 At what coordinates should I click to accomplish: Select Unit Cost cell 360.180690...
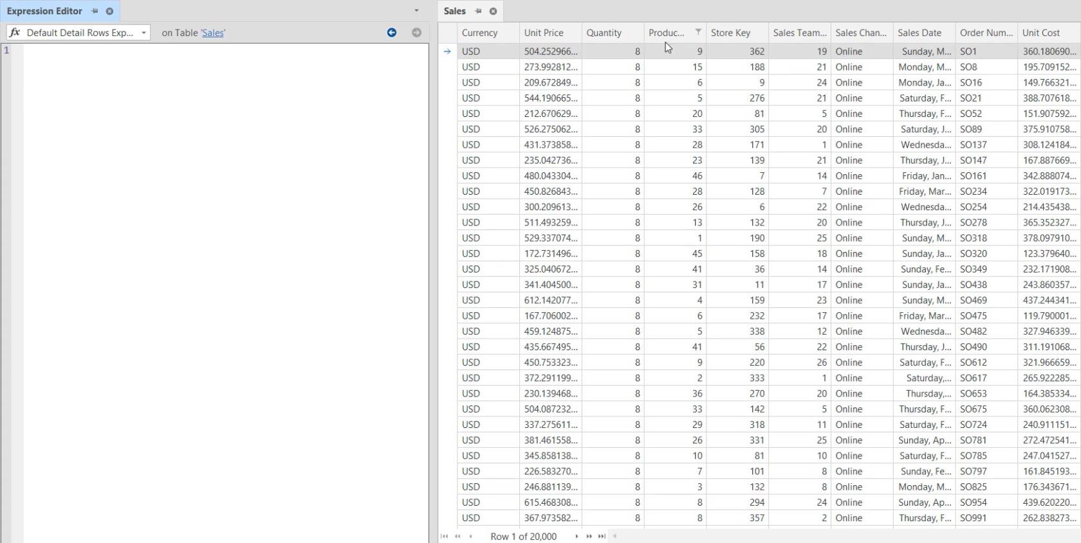point(1049,51)
